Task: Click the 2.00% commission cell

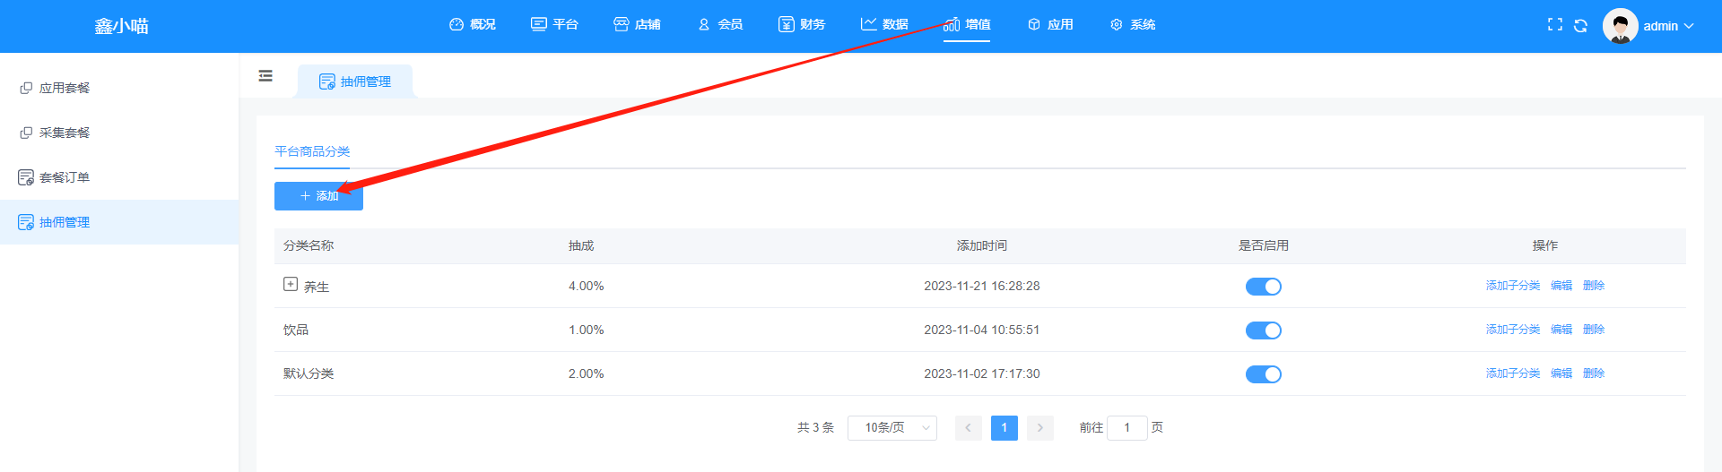Action: click(x=587, y=373)
